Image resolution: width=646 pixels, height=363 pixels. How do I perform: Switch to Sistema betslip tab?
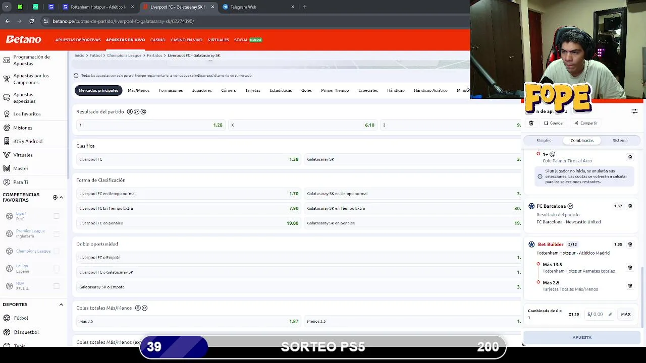[x=620, y=141]
